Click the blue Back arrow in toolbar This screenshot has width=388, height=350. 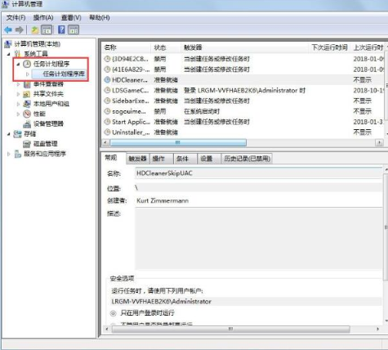[x=8, y=29]
